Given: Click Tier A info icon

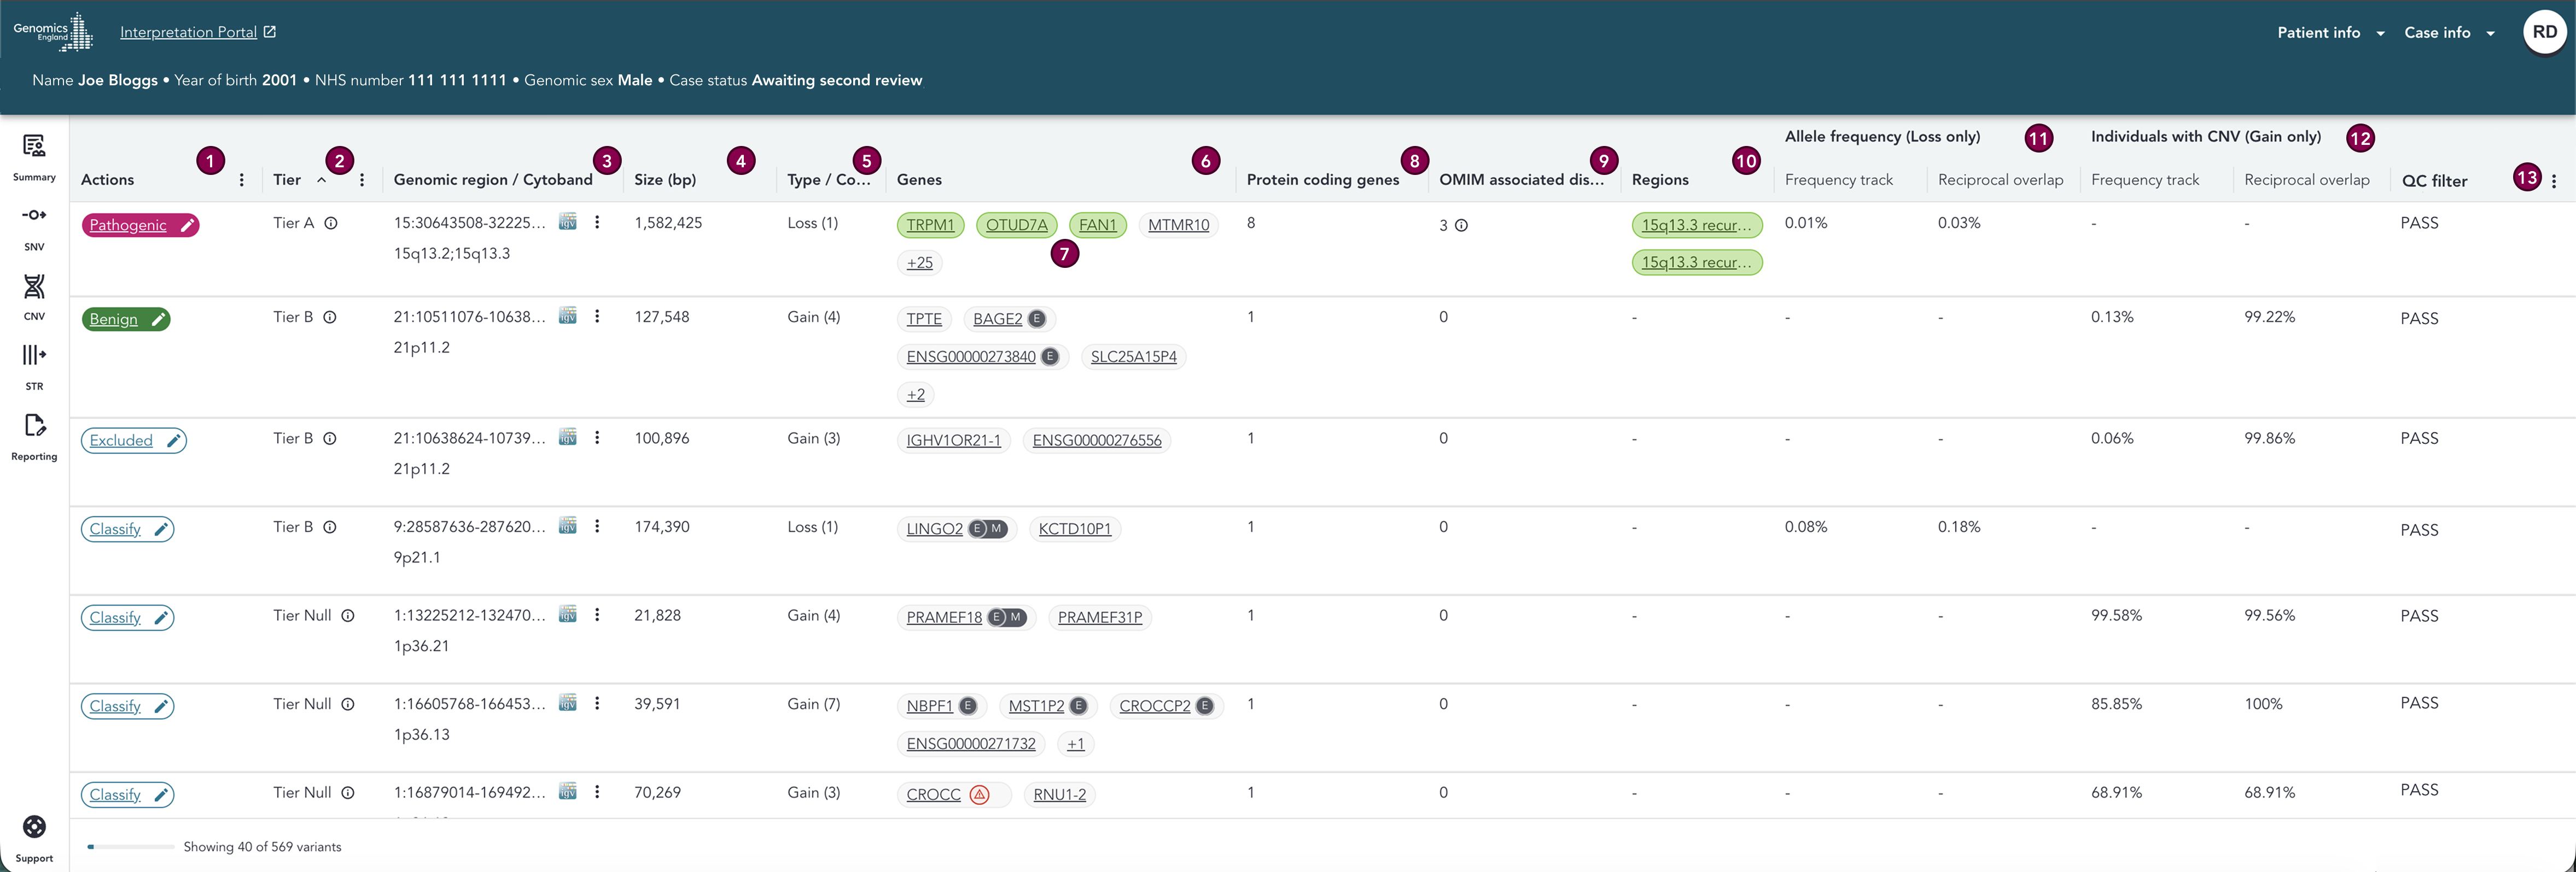Looking at the screenshot, I should point(331,223).
